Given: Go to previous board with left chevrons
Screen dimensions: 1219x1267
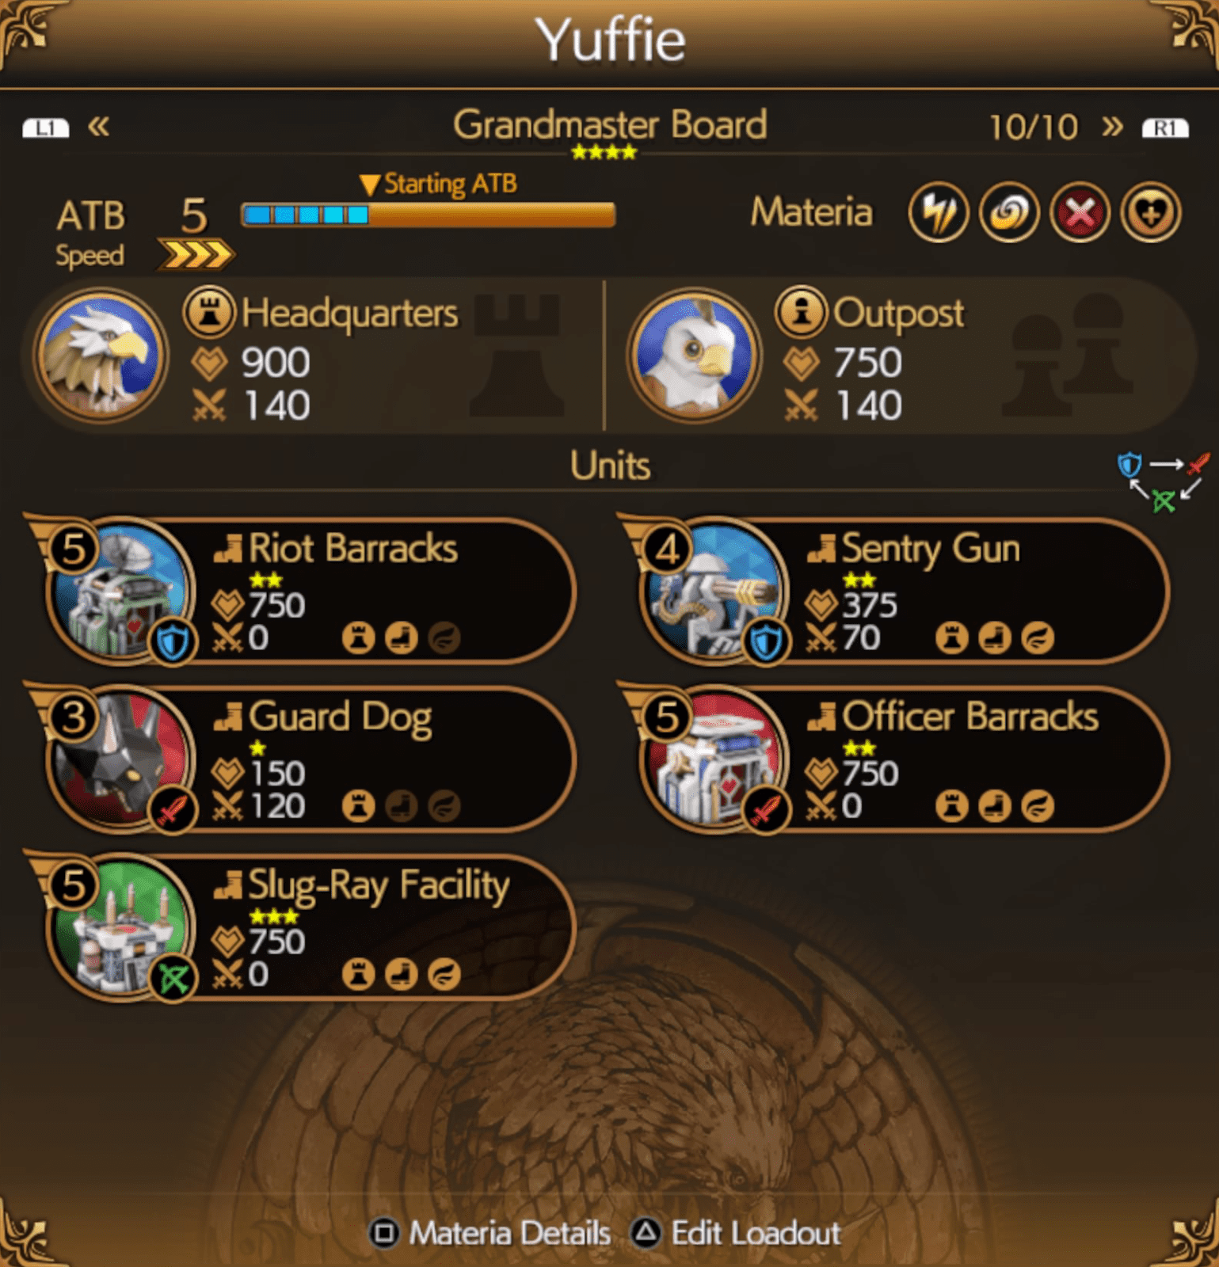Looking at the screenshot, I should coord(98,127).
